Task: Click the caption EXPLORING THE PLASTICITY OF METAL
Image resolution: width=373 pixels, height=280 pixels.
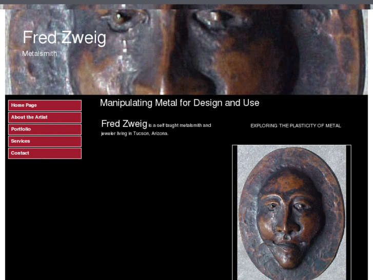Action: pyautogui.click(x=296, y=125)
